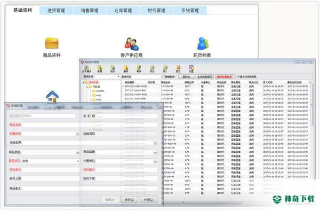
Task: Click the 条形码 input field in the dialog
Action: 126,116
